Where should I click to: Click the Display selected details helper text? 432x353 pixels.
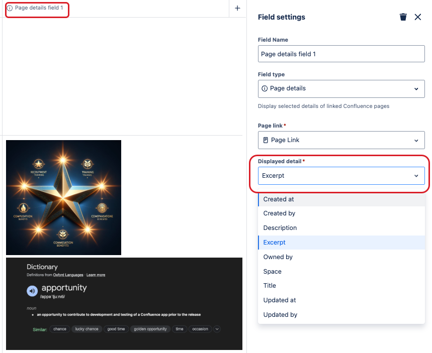coord(323,106)
